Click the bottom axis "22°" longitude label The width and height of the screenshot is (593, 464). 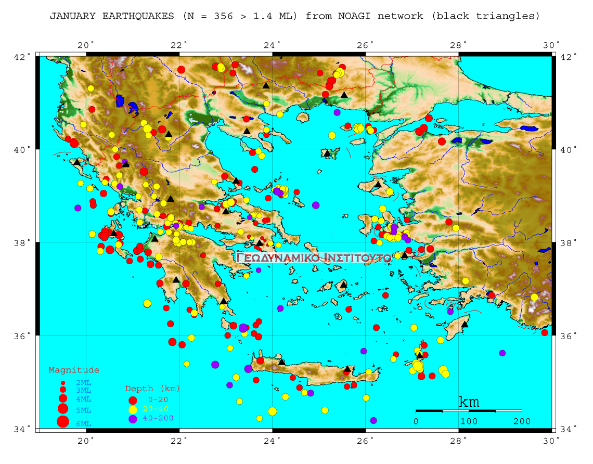(x=179, y=441)
